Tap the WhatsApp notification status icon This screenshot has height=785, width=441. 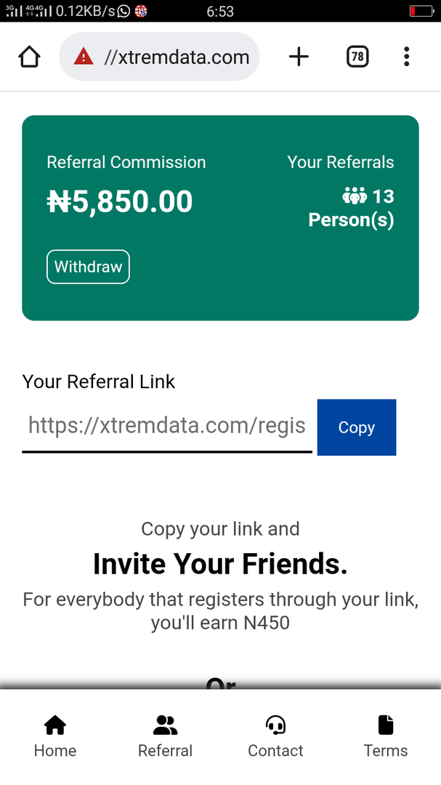coord(124,11)
